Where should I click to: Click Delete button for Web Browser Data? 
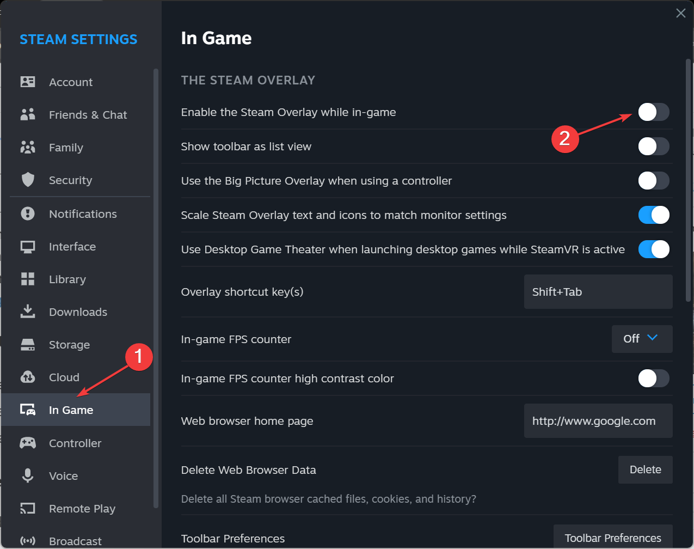tap(645, 469)
